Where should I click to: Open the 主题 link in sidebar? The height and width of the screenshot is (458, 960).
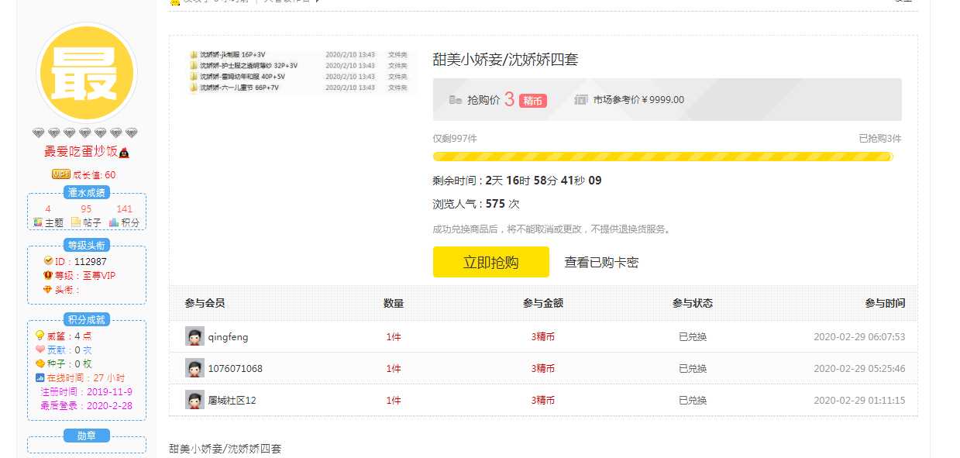tap(53, 222)
